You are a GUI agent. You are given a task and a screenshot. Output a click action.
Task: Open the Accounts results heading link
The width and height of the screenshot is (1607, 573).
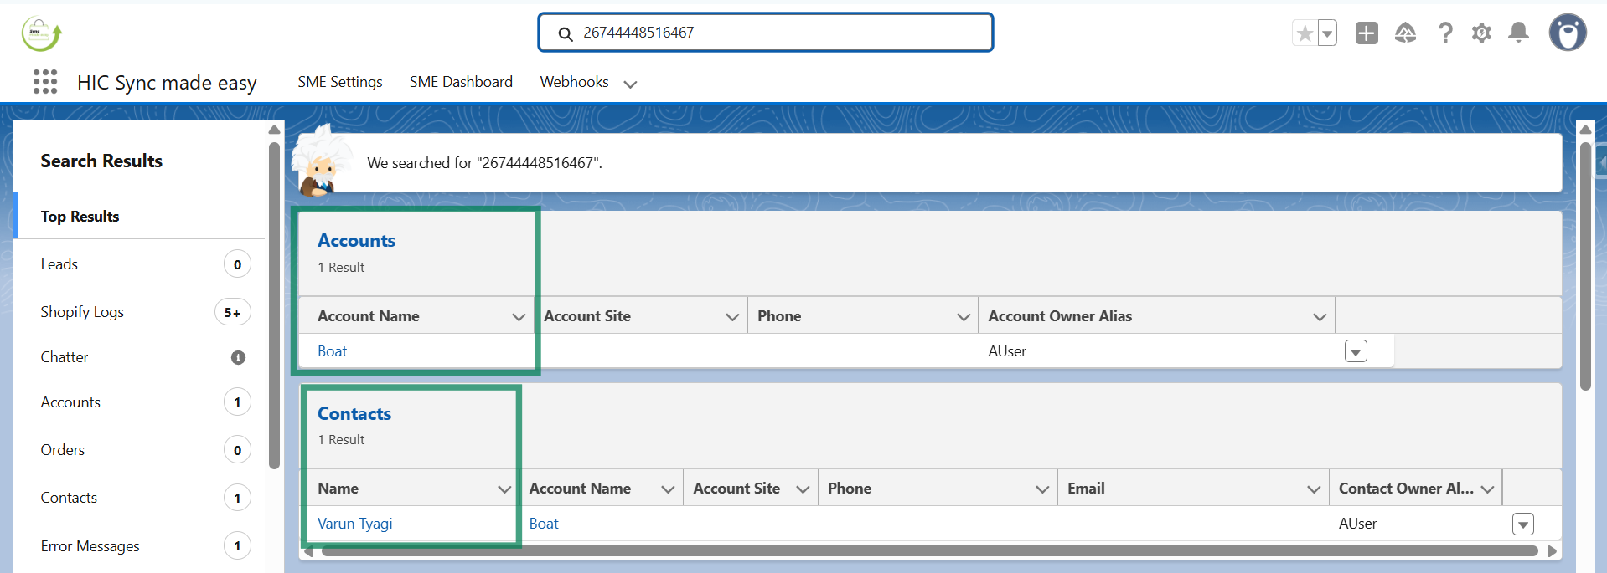coord(356,241)
